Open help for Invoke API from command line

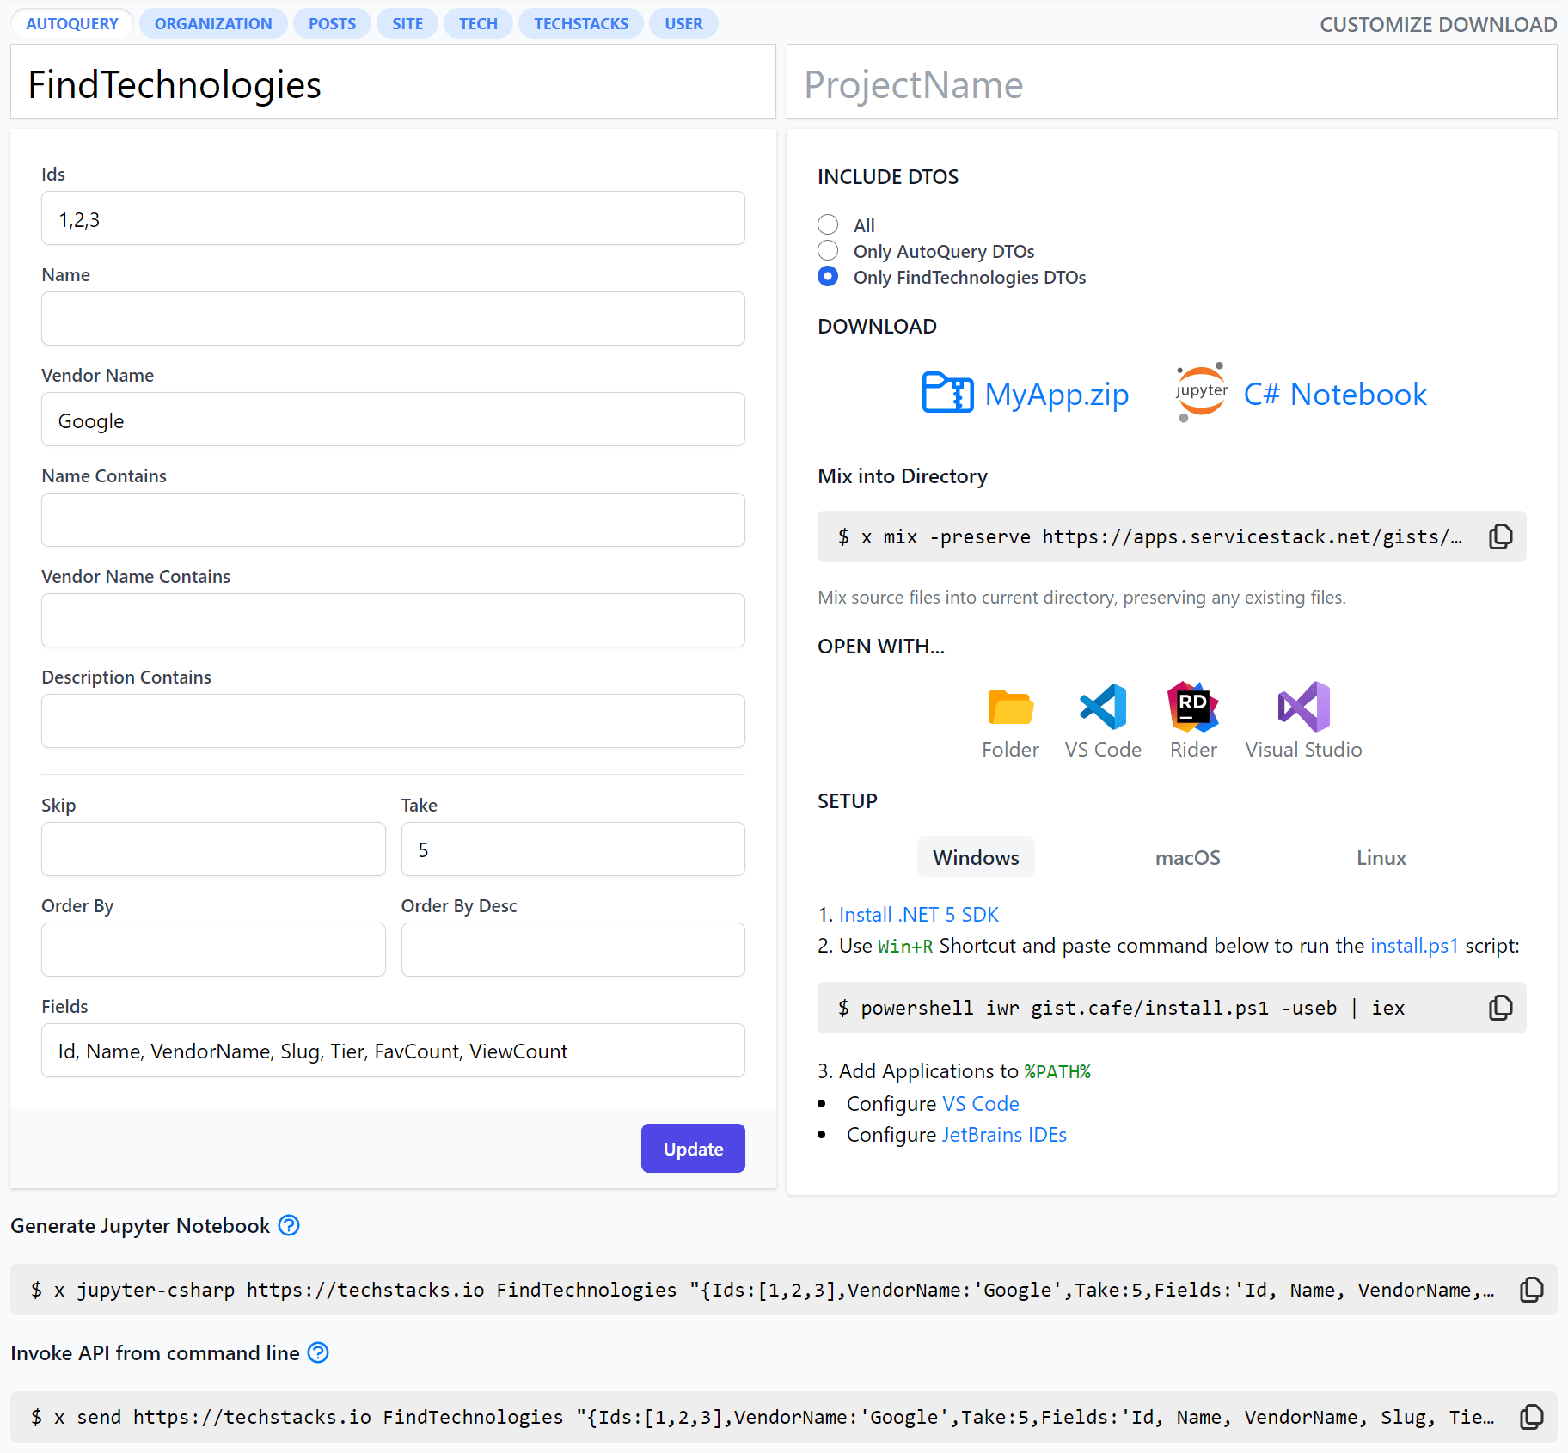pyautogui.click(x=317, y=1352)
